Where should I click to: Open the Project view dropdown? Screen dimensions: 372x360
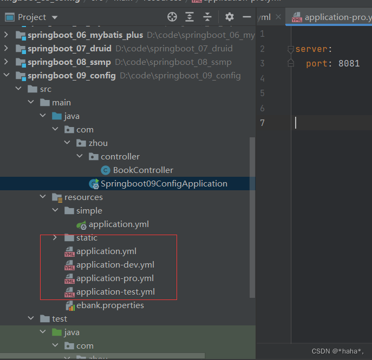click(55, 17)
